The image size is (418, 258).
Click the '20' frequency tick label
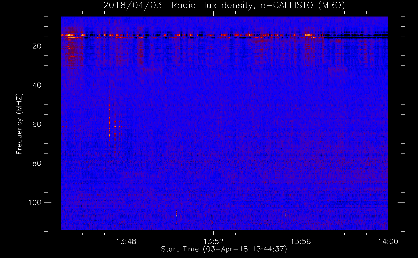37,46
